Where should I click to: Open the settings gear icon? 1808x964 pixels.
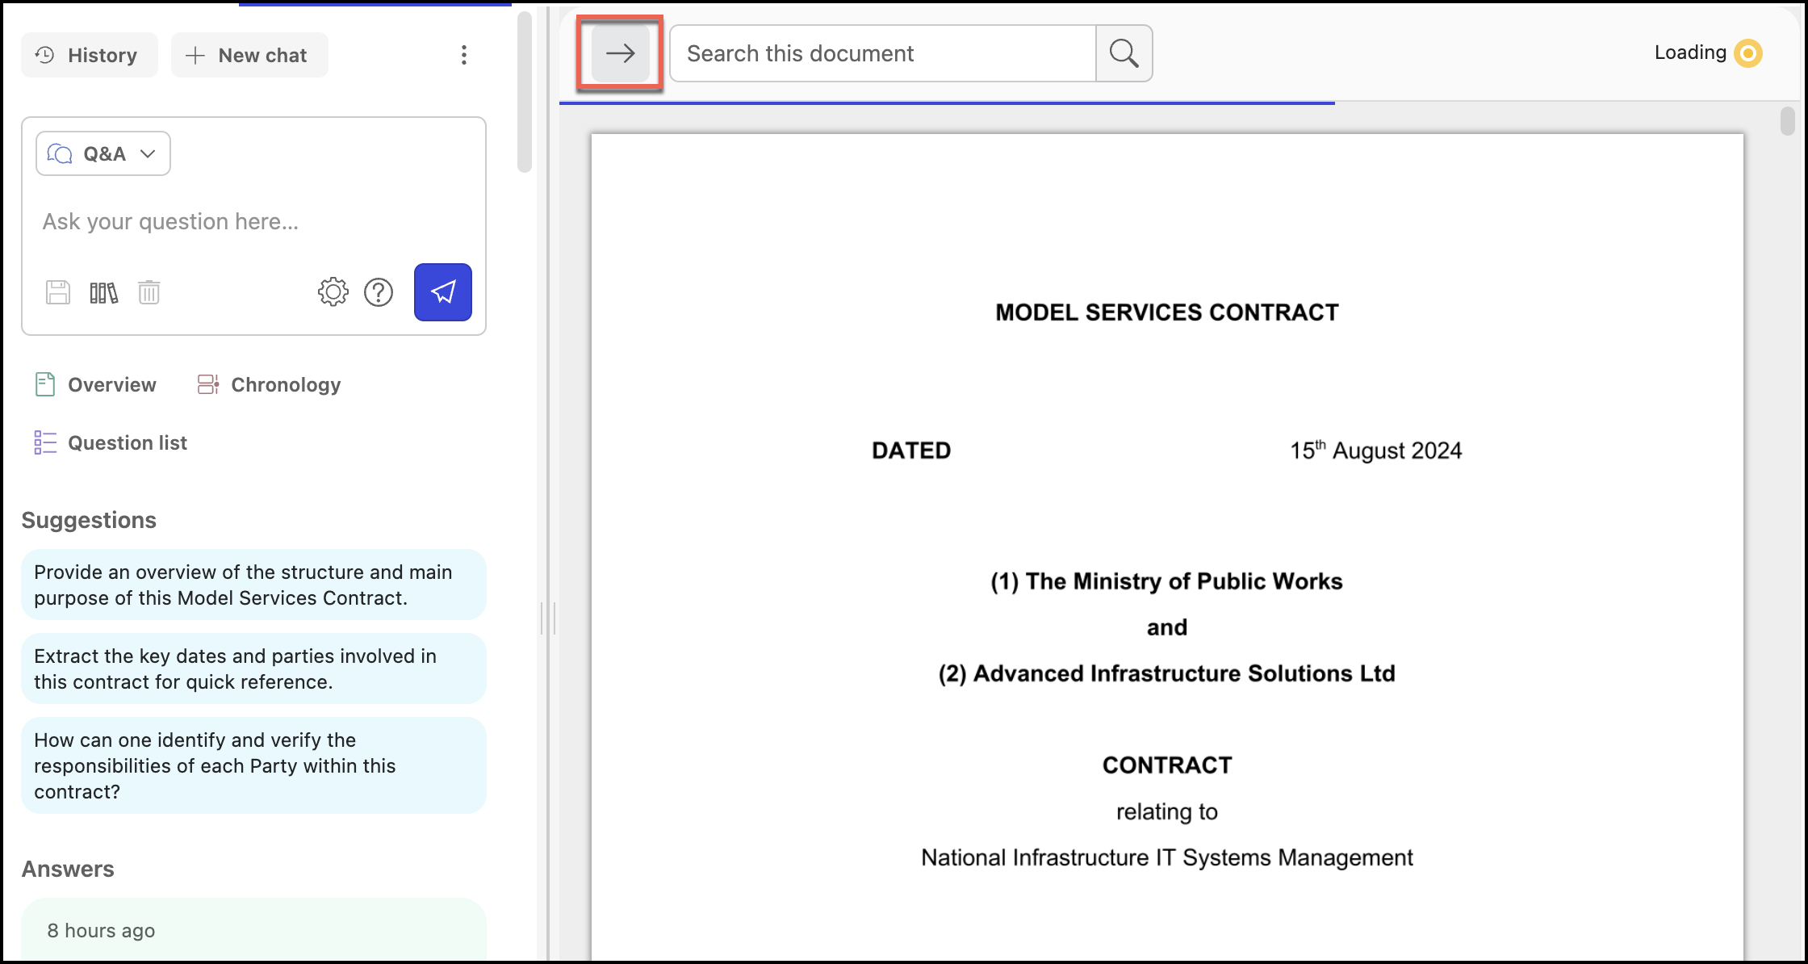(x=333, y=292)
